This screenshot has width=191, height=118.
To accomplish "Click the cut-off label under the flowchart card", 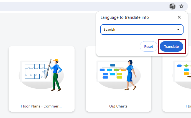I will pos(188,106).
